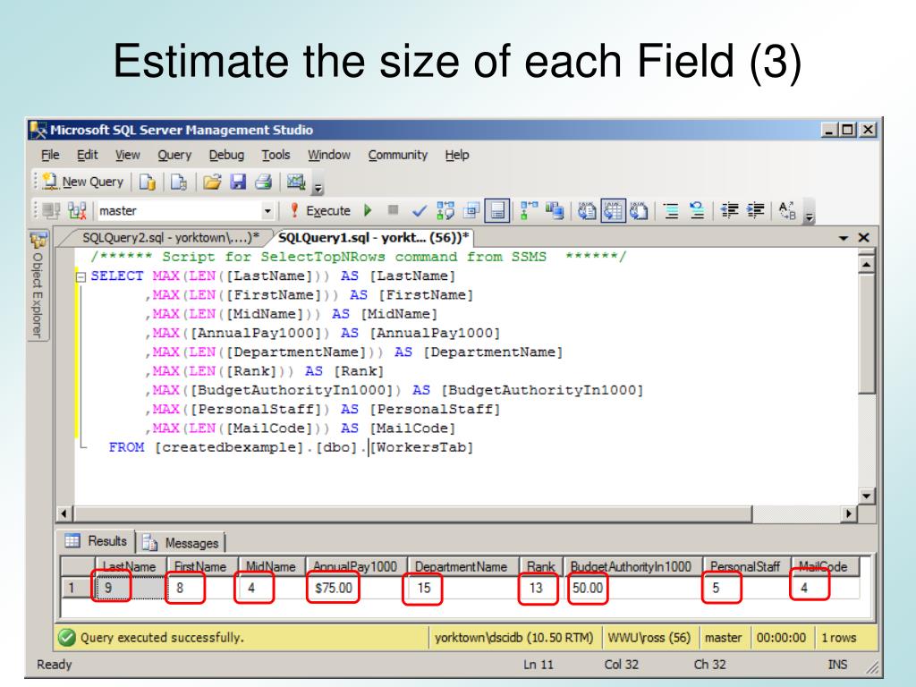Click the editor vertical scrollbar up arrow
916x687 pixels.
pyautogui.click(x=866, y=265)
